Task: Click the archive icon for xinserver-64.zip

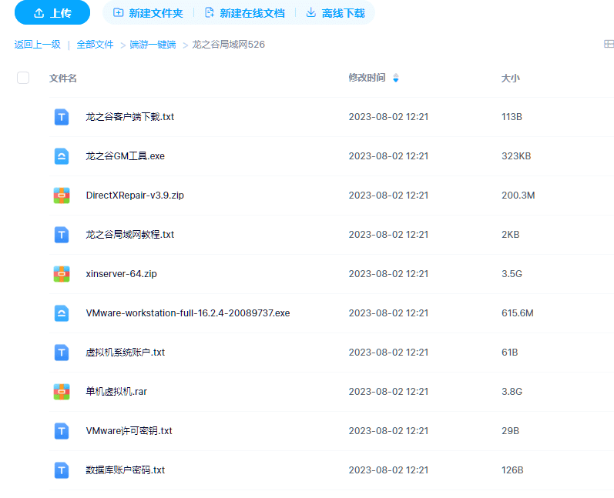Action: (x=62, y=273)
